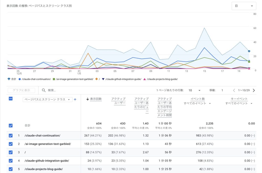Click the next page chevron in pagination
Screen dimensions: 262x173
click(x=254, y=90)
